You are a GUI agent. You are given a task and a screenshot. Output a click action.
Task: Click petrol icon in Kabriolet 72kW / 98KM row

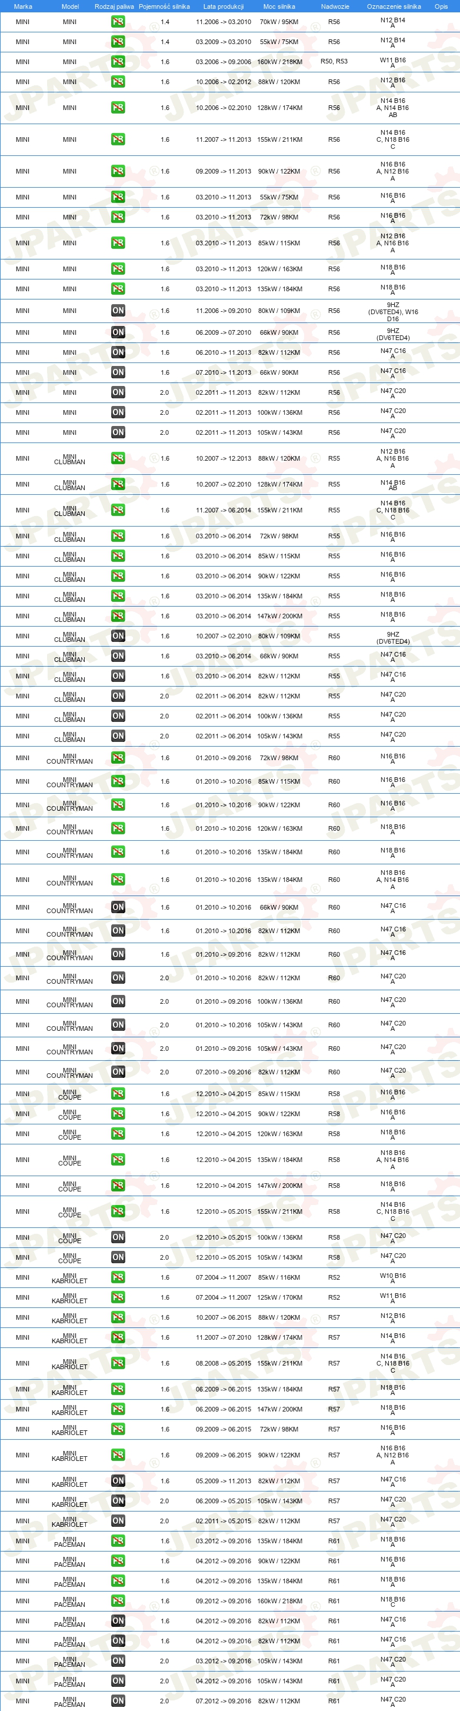(x=118, y=1429)
